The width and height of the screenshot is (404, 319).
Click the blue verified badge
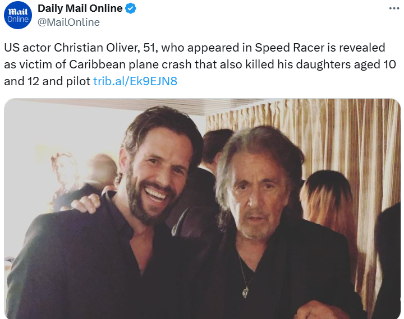[131, 8]
